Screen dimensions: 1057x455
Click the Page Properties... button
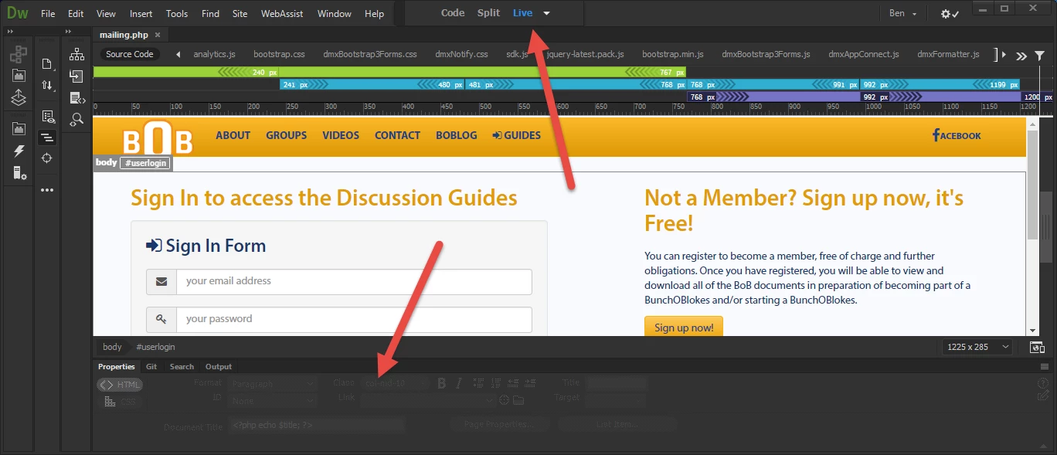500,425
